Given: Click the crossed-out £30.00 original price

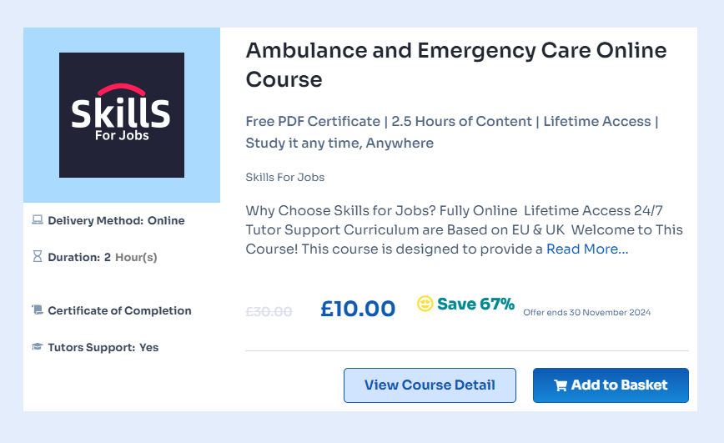Looking at the screenshot, I should coord(269,311).
